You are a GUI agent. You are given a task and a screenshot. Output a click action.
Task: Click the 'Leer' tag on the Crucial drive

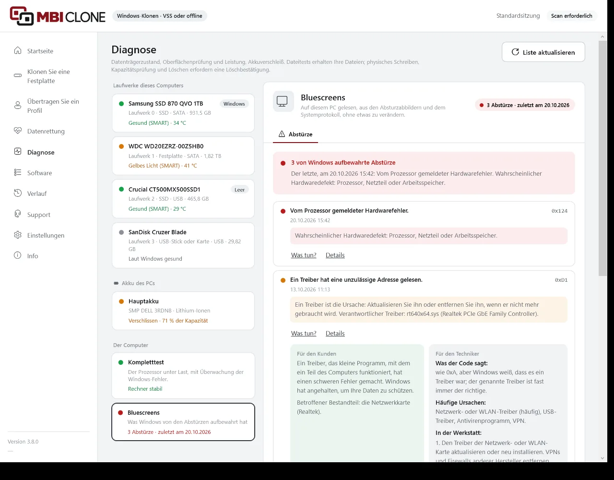click(239, 190)
